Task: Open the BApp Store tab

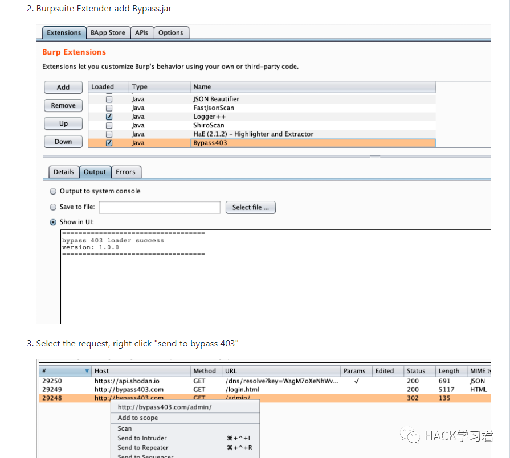Action: click(x=108, y=33)
